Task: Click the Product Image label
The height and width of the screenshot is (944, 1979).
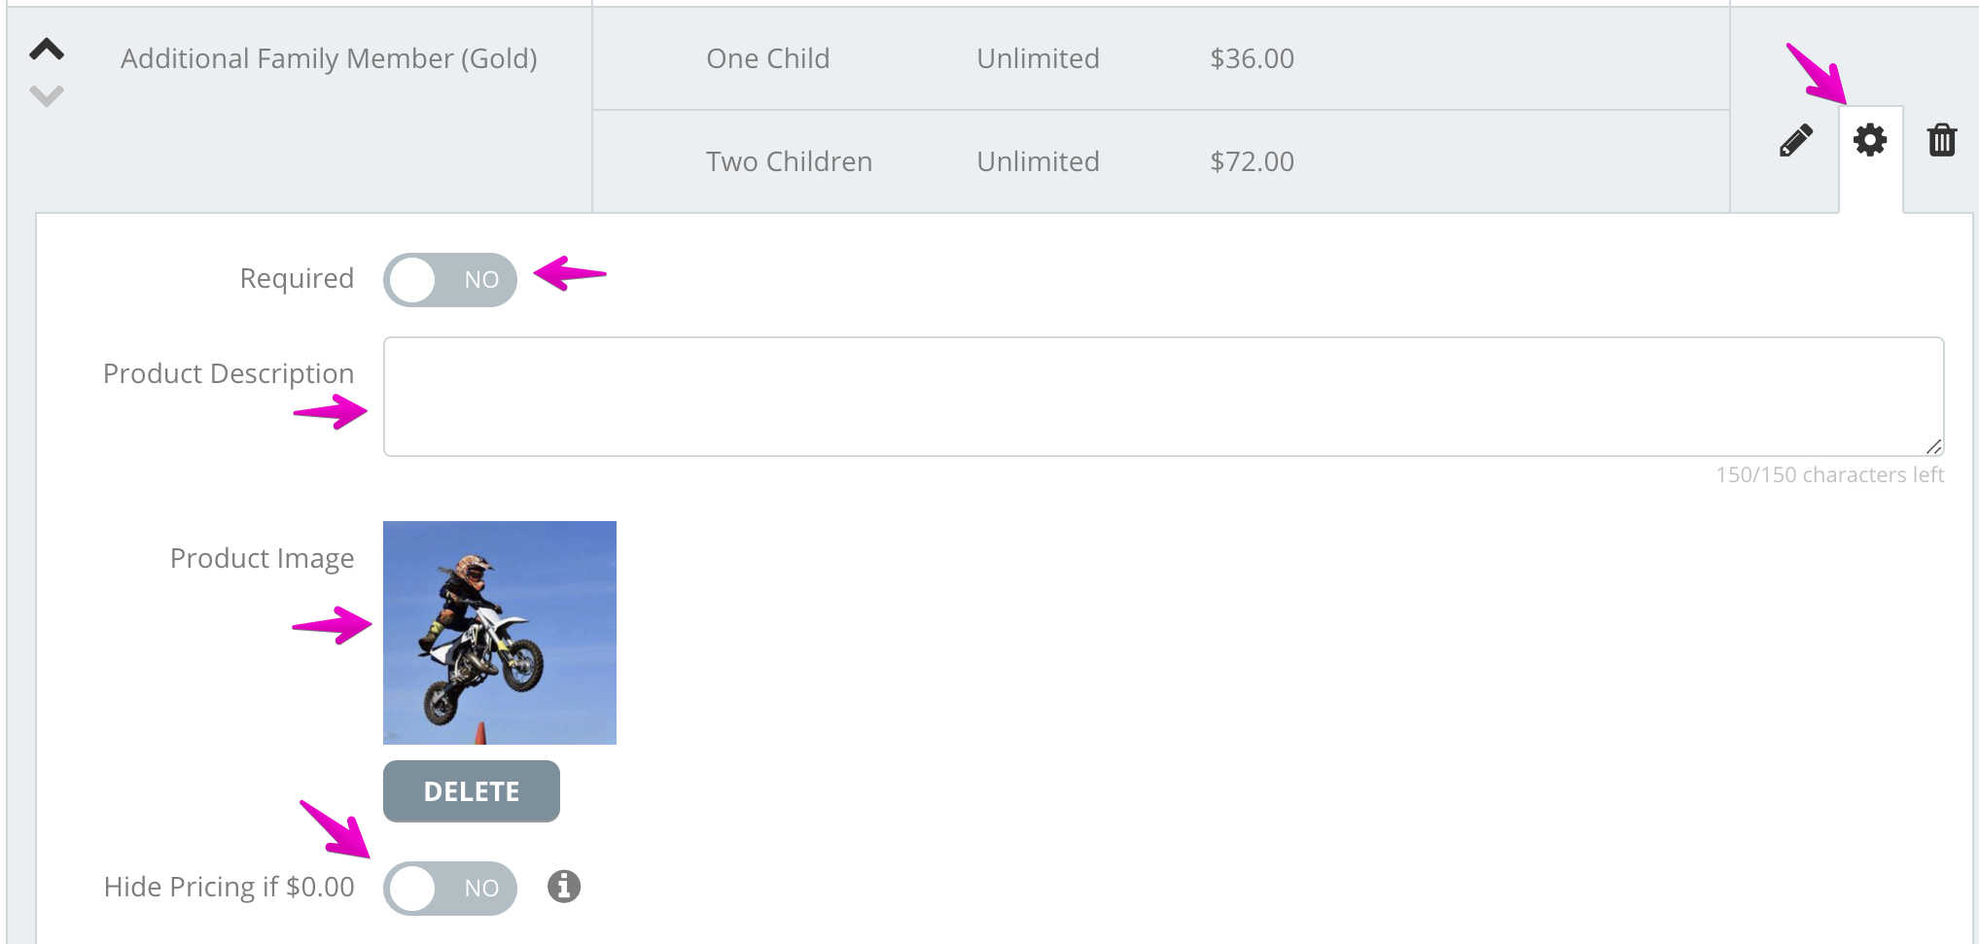Action: tap(262, 558)
